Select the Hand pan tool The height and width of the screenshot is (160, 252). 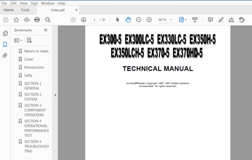coord(128,20)
